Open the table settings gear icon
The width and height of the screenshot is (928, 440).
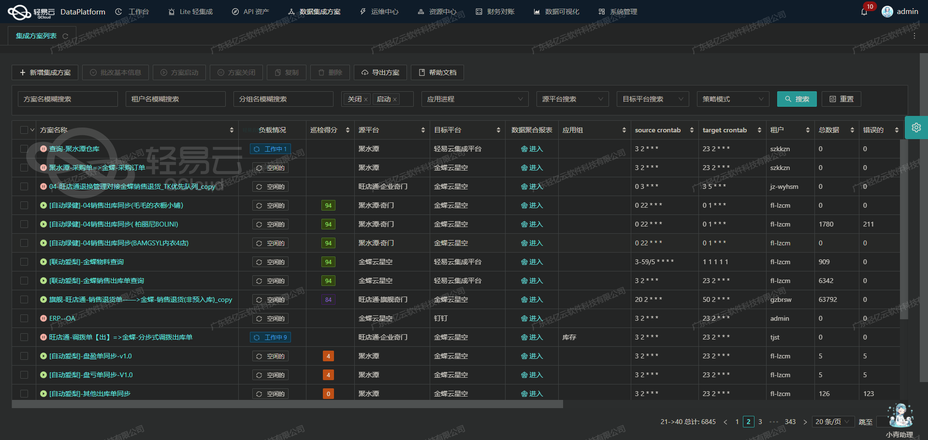(x=916, y=128)
